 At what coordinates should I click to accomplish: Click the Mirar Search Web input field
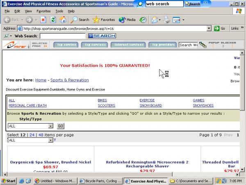(188, 45)
